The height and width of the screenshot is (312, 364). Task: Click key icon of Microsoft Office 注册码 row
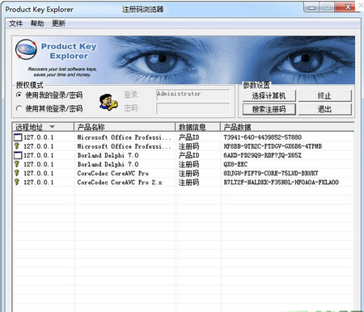pyautogui.click(x=17, y=146)
